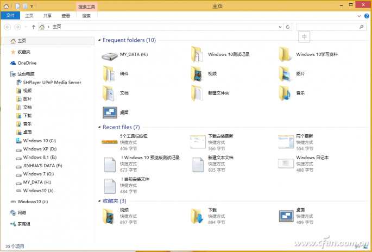372x252 pixels.
Task: Select 下载 in navigation pane
Action: click(27, 116)
